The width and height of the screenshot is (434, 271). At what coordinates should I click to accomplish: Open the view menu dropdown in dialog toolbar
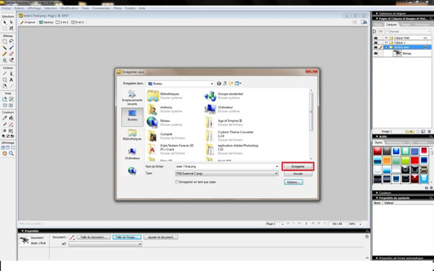coord(238,83)
